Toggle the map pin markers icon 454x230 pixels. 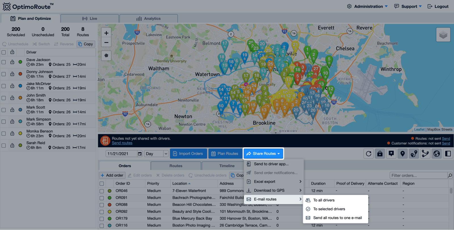tap(403, 154)
